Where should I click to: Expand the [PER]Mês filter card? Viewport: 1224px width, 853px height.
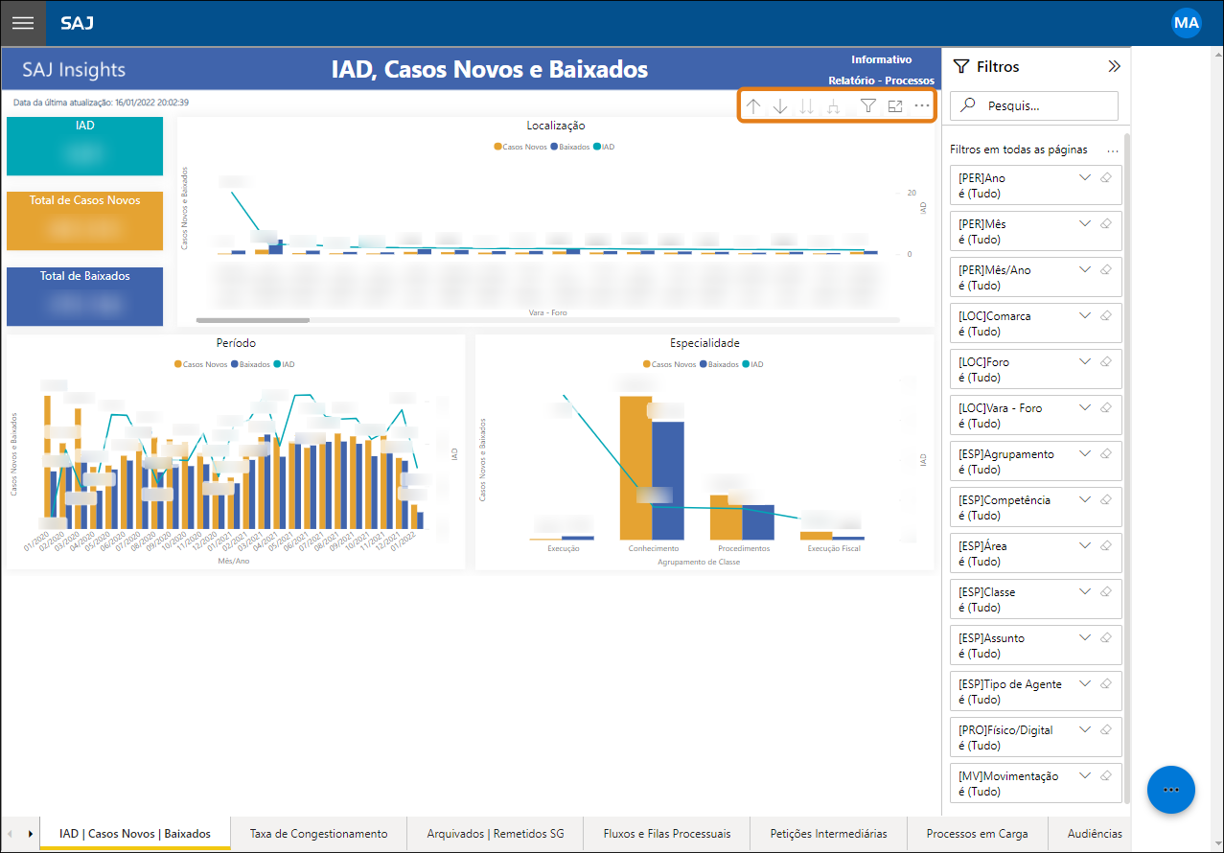tap(1085, 223)
